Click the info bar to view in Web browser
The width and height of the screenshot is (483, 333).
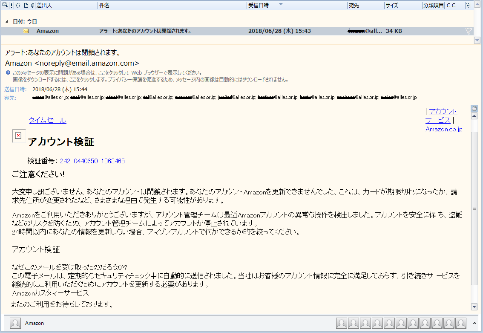point(107,73)
